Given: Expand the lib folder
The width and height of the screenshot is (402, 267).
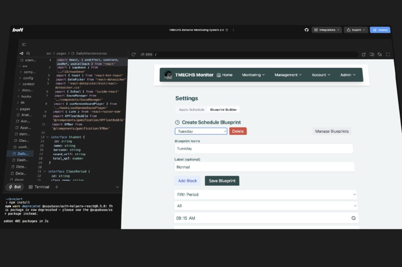Looking at the screenshot, I should (x=21, y=103).
